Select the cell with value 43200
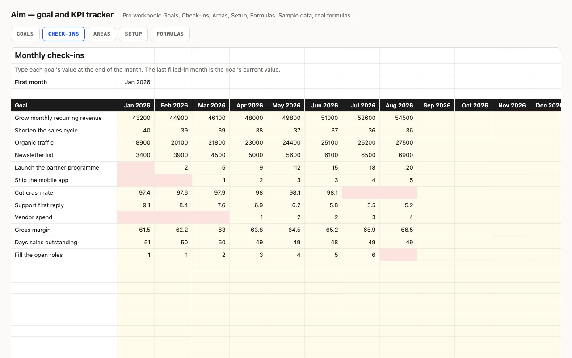This screenshot has width=572, height=358. point(136,118)
